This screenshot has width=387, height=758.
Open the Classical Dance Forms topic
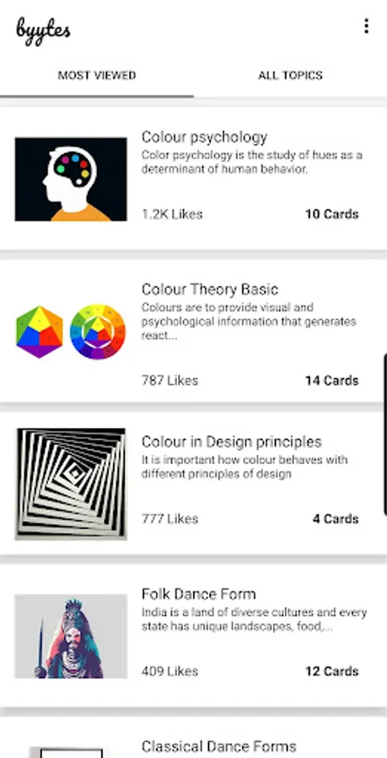pyautogui.click(x=218, y=746)
